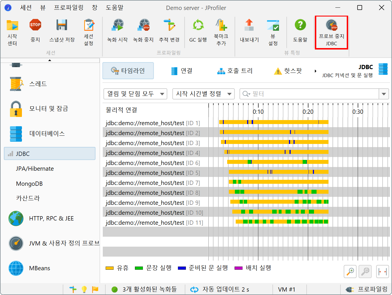Switch to the 연결 tab
The width and height of the screenshot is (392, 295).
pos(182,71)
